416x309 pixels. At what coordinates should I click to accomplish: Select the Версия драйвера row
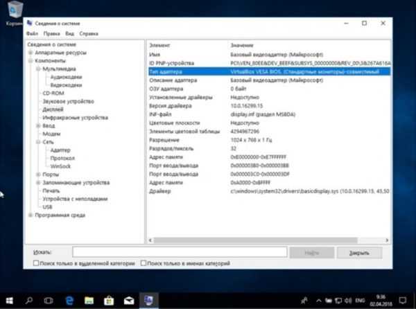tap(269, 106)
